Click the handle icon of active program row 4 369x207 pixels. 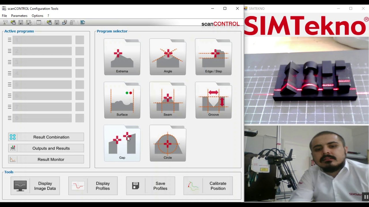10,73
